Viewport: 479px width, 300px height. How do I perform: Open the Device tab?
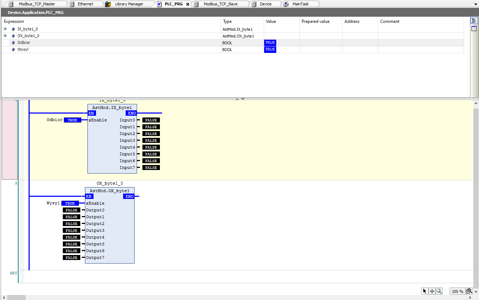[265, 4]
